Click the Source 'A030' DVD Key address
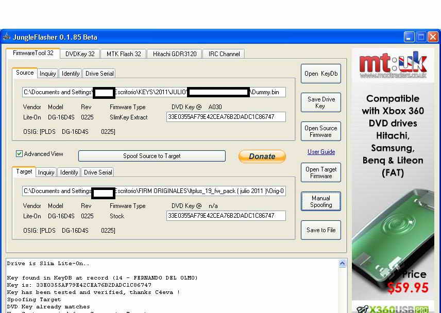 pos(215,107)
